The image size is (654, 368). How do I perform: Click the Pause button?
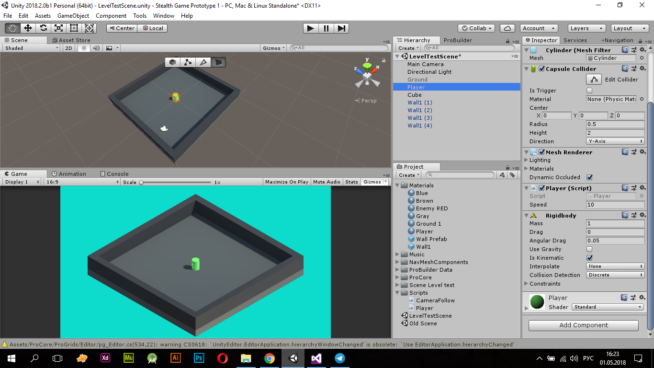[x=326, y=28]
